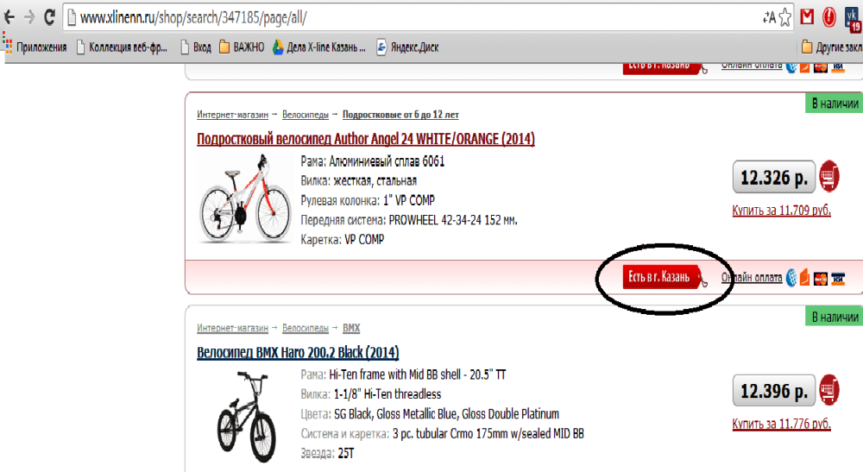This screenshot has width=863, height=472.
Task: Open Дела X-line Казань bookmark
Action: tap(319, 47)
